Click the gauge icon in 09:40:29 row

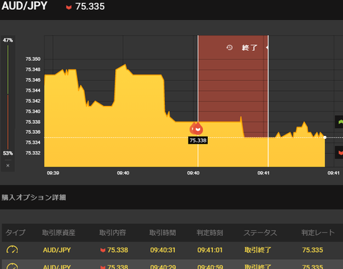(12, 266)
